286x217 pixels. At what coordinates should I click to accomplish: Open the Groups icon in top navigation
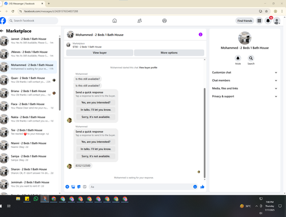pyautogui.click(x=164, y=21)
